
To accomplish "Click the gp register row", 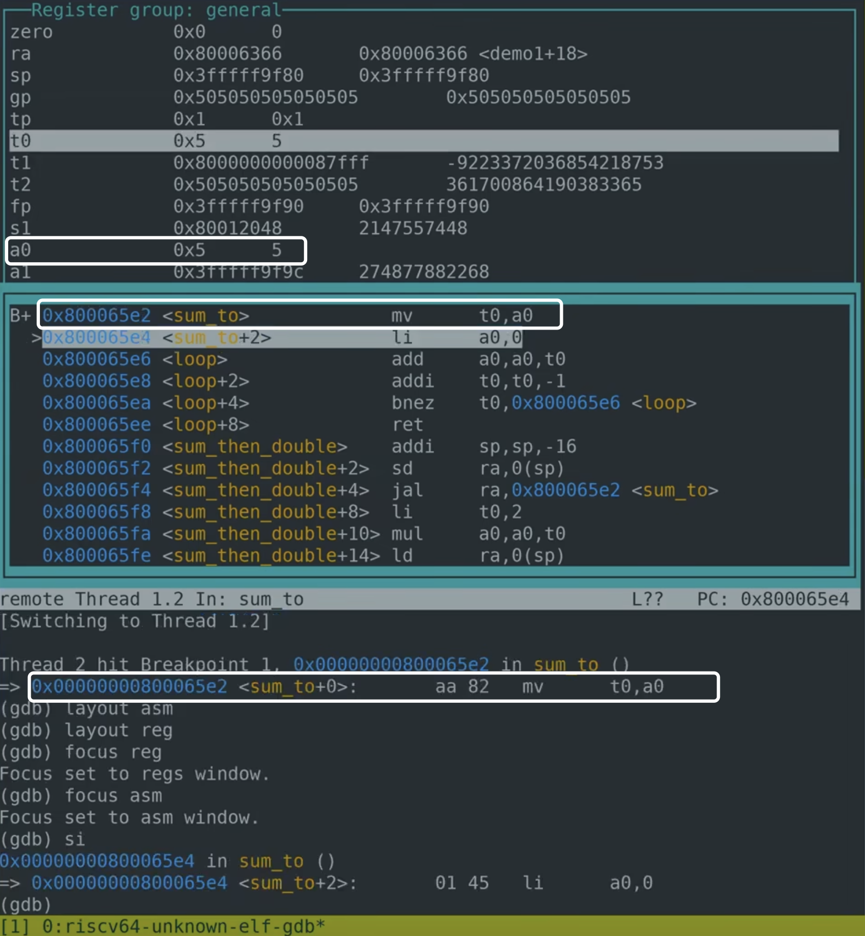I will click(x=424, y=97).
